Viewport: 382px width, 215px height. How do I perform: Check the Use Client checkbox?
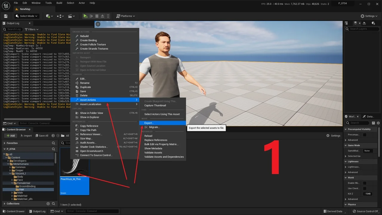click(364, 188)
